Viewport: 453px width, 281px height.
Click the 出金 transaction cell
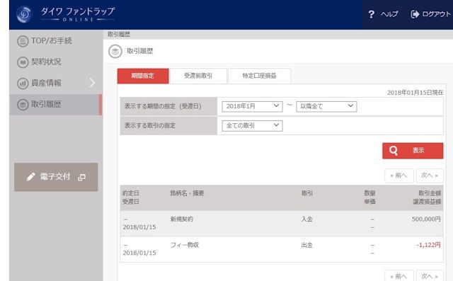coord(306,245)
